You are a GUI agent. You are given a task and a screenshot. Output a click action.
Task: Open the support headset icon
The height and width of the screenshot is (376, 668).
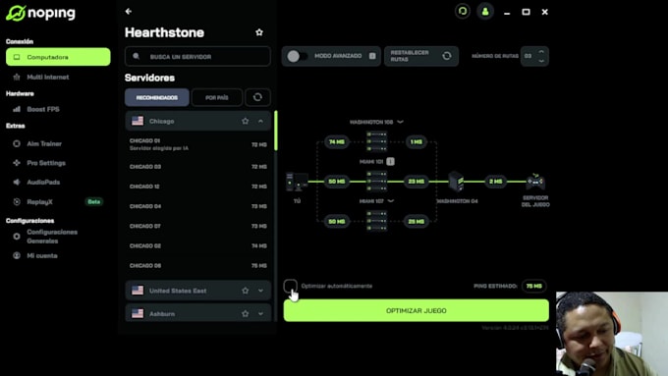point(463,11)
